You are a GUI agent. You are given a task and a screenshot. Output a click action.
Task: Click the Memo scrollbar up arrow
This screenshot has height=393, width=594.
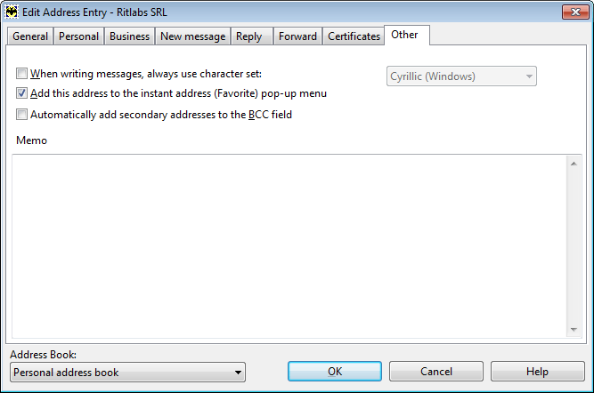click(x=574, y=164)
